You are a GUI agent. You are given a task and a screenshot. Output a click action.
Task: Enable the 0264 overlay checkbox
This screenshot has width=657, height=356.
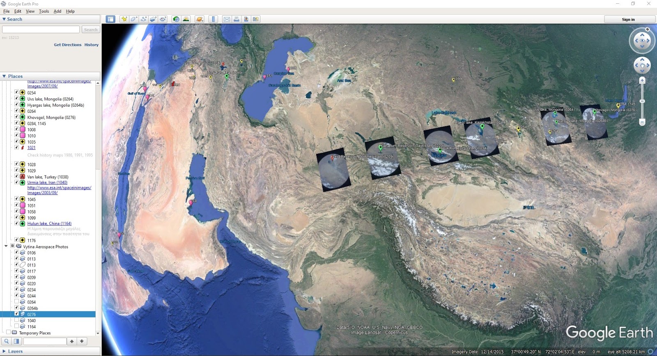click(x=16, y=301)
